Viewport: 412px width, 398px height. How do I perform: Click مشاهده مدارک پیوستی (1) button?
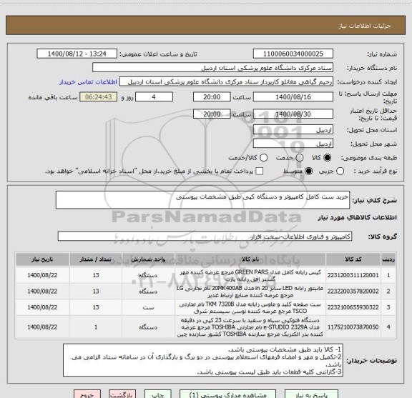[227, 394]
